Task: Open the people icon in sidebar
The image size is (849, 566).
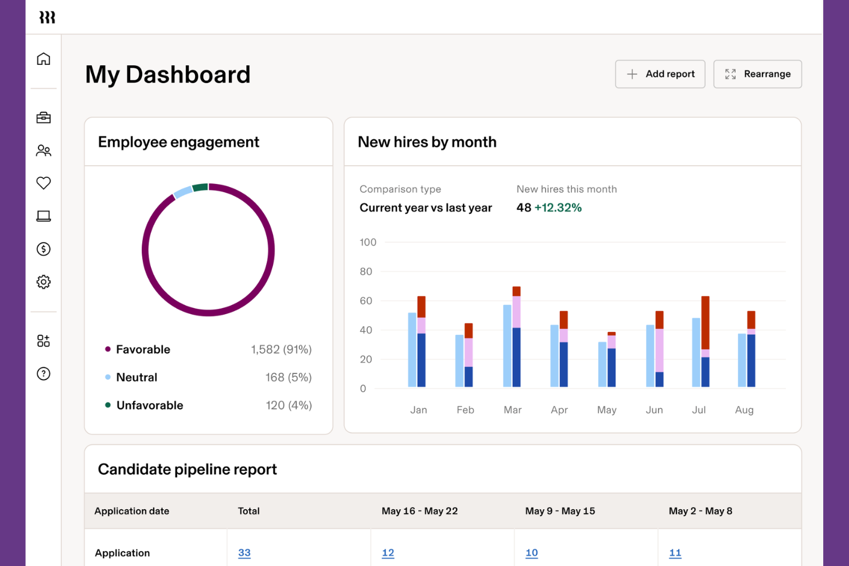Action: (44, 150)
